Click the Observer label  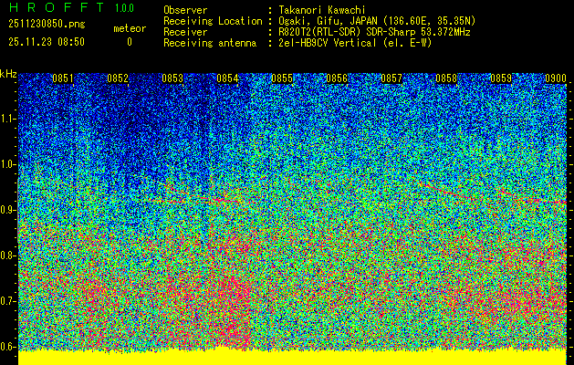[x=185, y=10]
